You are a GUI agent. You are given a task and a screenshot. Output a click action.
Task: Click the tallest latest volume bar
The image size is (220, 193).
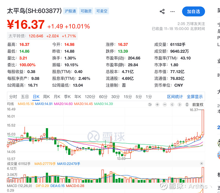coord(203,175)
